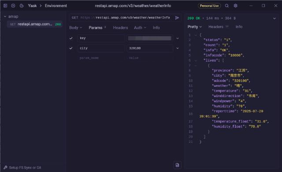282x172 pixels.
Task: Open the response history chevron dropdown
Action: click(x=274, y=18)
